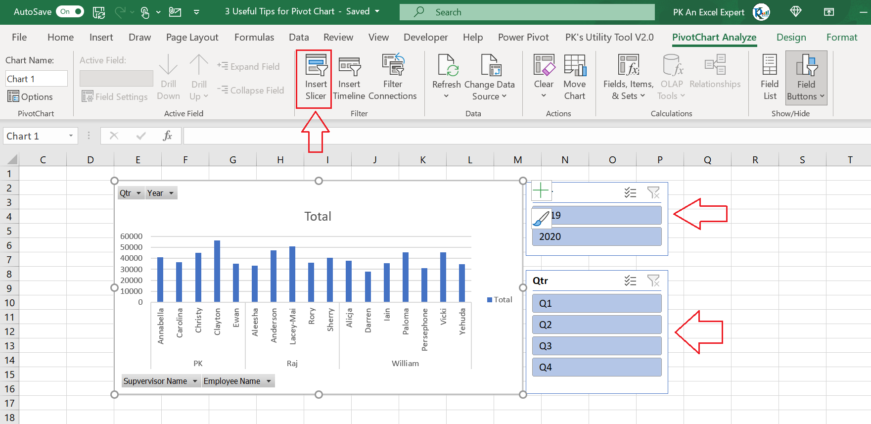The image size is (871, 424).
Task: Click the Chart Name input field
Action: click(36, 79)
